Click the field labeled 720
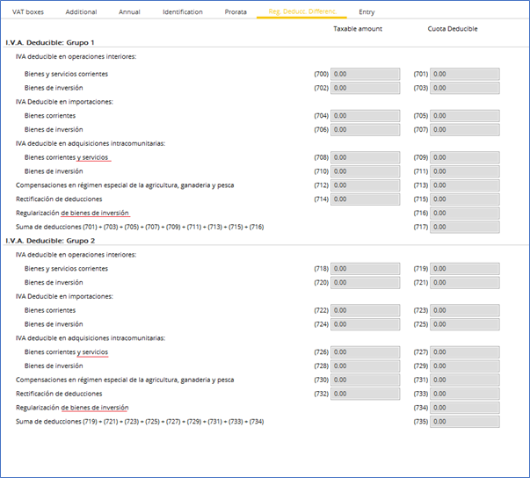The image size is (530, 478). click(x=365, y=282)
